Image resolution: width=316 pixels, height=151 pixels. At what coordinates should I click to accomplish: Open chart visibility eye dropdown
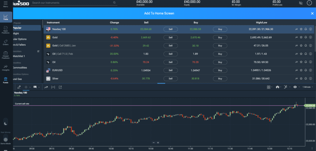pos(296,87)
